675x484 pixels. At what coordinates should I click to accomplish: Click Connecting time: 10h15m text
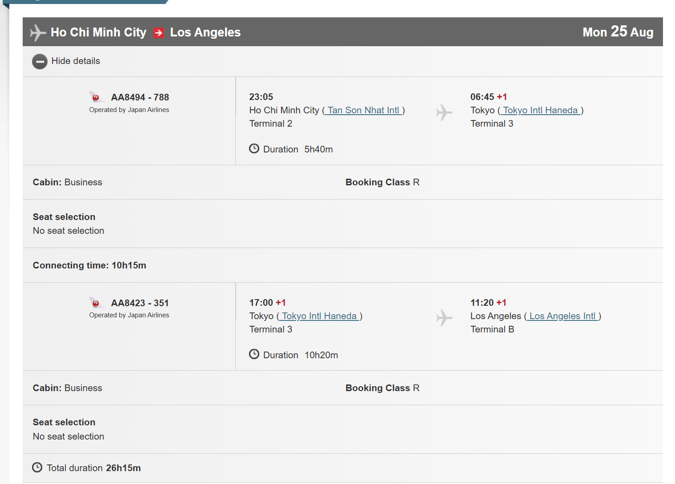(89, 265)
